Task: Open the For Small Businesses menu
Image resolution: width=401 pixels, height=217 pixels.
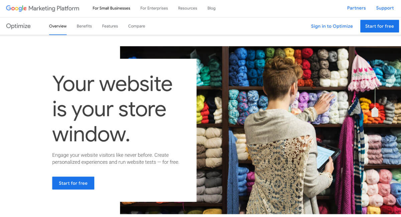Action: [x=111, y=8]
